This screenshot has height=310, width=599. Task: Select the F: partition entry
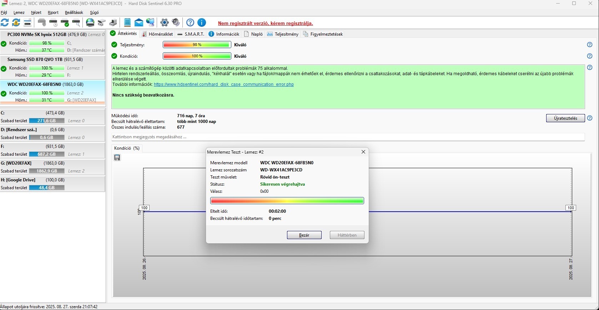pyautogui.click(x=52, y=150)
